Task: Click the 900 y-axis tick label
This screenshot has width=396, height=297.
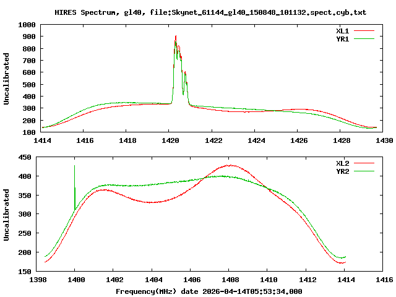Action: [x=29, y=37]
